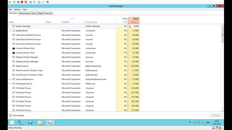
Task: Click the green Reset VM icon
Action: [x=34, y=2]
